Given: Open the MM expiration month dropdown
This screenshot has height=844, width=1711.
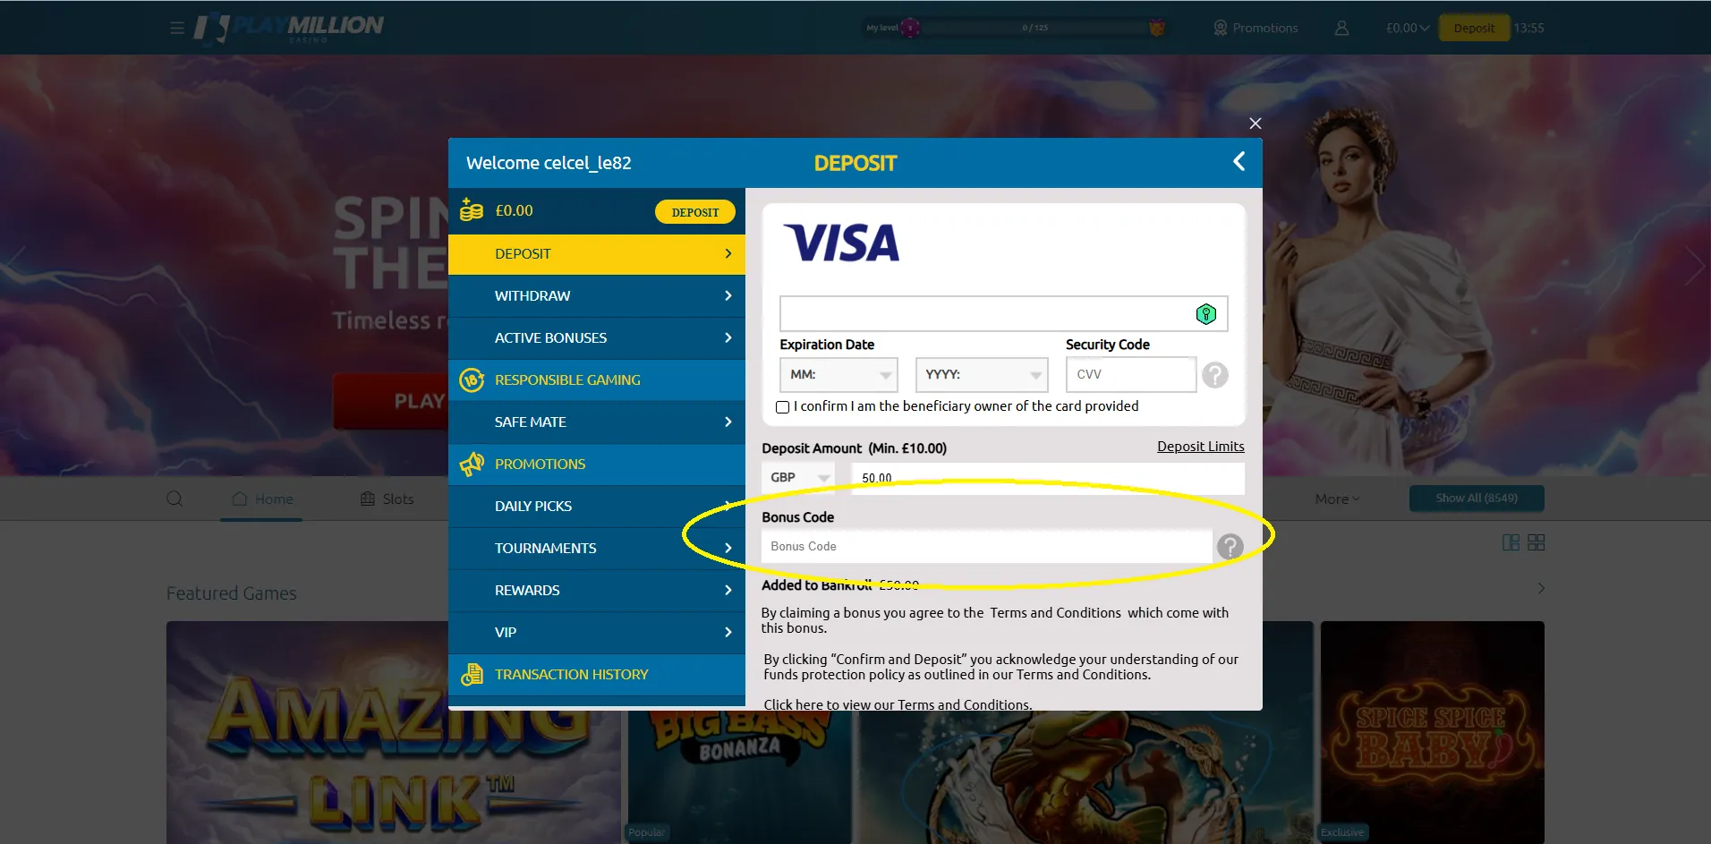Looking at the screenshot, I should click(838, 375).
